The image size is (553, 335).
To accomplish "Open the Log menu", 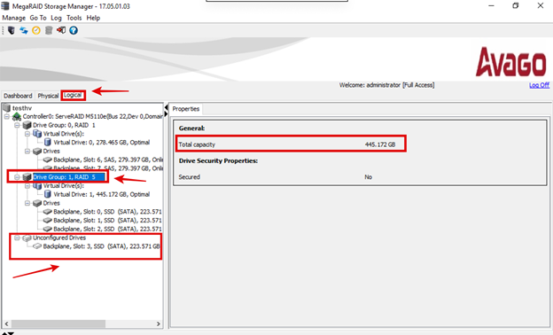I will [x=56, y=18].
